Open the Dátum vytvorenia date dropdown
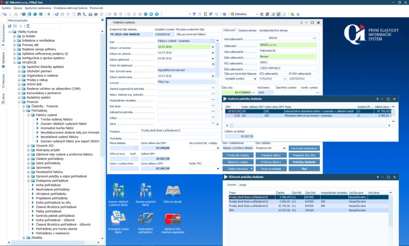The height and width of the screenshot is (246, 409). pos(213,47)
